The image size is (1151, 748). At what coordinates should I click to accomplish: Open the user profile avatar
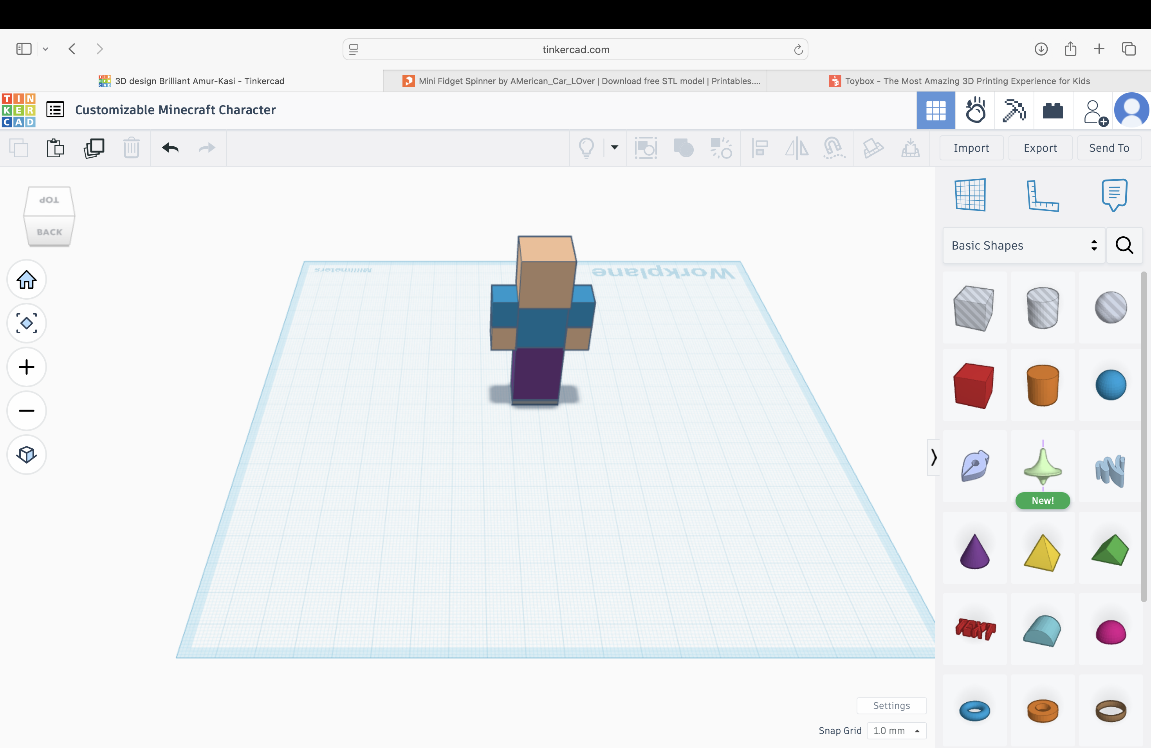[x=1131, y=111]
